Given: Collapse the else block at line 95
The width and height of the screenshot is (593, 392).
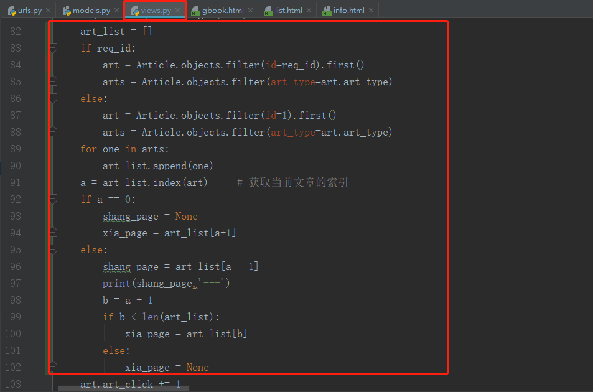Looking at the screenshot, I should pyautogui.click(x=54, y=250).
